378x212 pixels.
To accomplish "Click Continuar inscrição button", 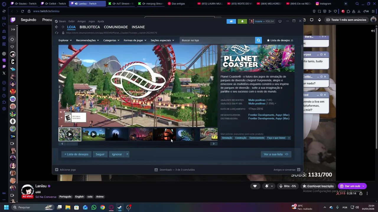I will 318,186.
